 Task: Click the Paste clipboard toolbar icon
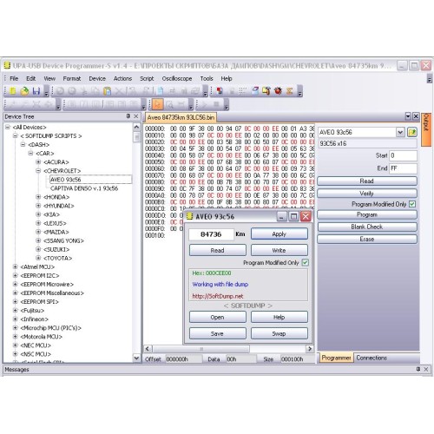tap(107, 91)
